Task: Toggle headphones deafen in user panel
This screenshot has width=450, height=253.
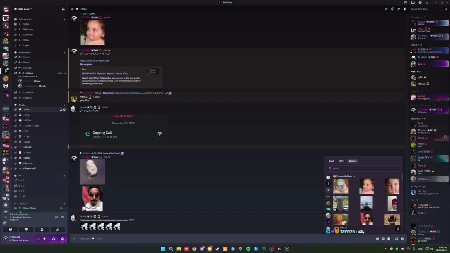Action: point(53,239)
